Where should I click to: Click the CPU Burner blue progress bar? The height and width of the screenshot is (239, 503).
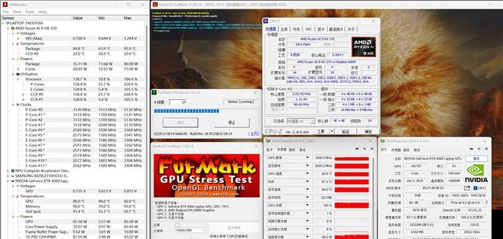[187, 111]
